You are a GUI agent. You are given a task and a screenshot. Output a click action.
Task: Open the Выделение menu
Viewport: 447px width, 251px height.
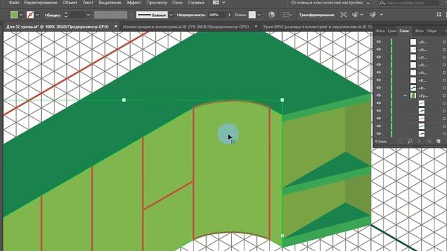[x=110, y=3]
